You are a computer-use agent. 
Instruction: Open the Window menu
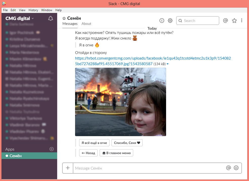point(47,10)
